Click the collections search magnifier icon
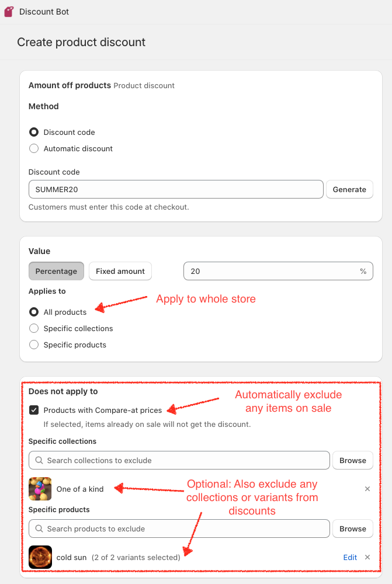This screenshot has width=392, height=584. pos(39,460)
